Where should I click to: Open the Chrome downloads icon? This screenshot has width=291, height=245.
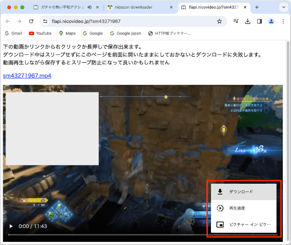coord(247,21)
